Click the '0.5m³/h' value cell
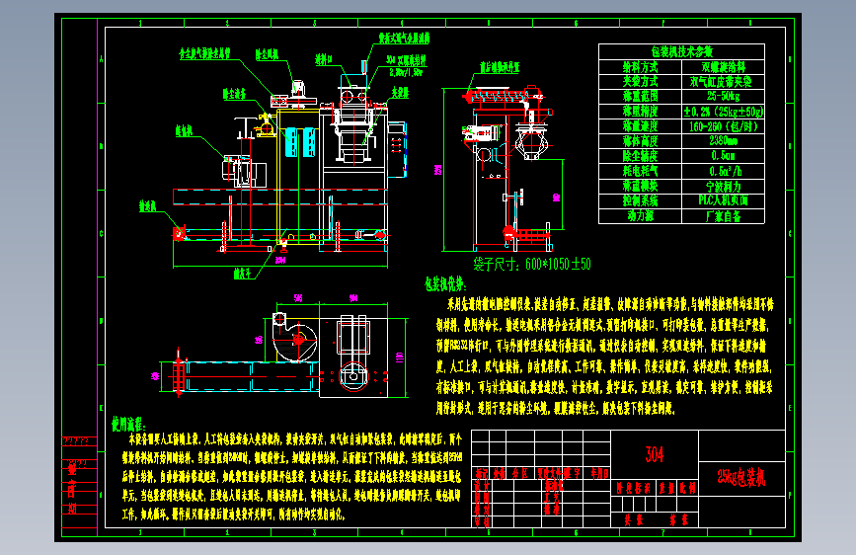The image size is (856, 555). click(x=724, y=171)
